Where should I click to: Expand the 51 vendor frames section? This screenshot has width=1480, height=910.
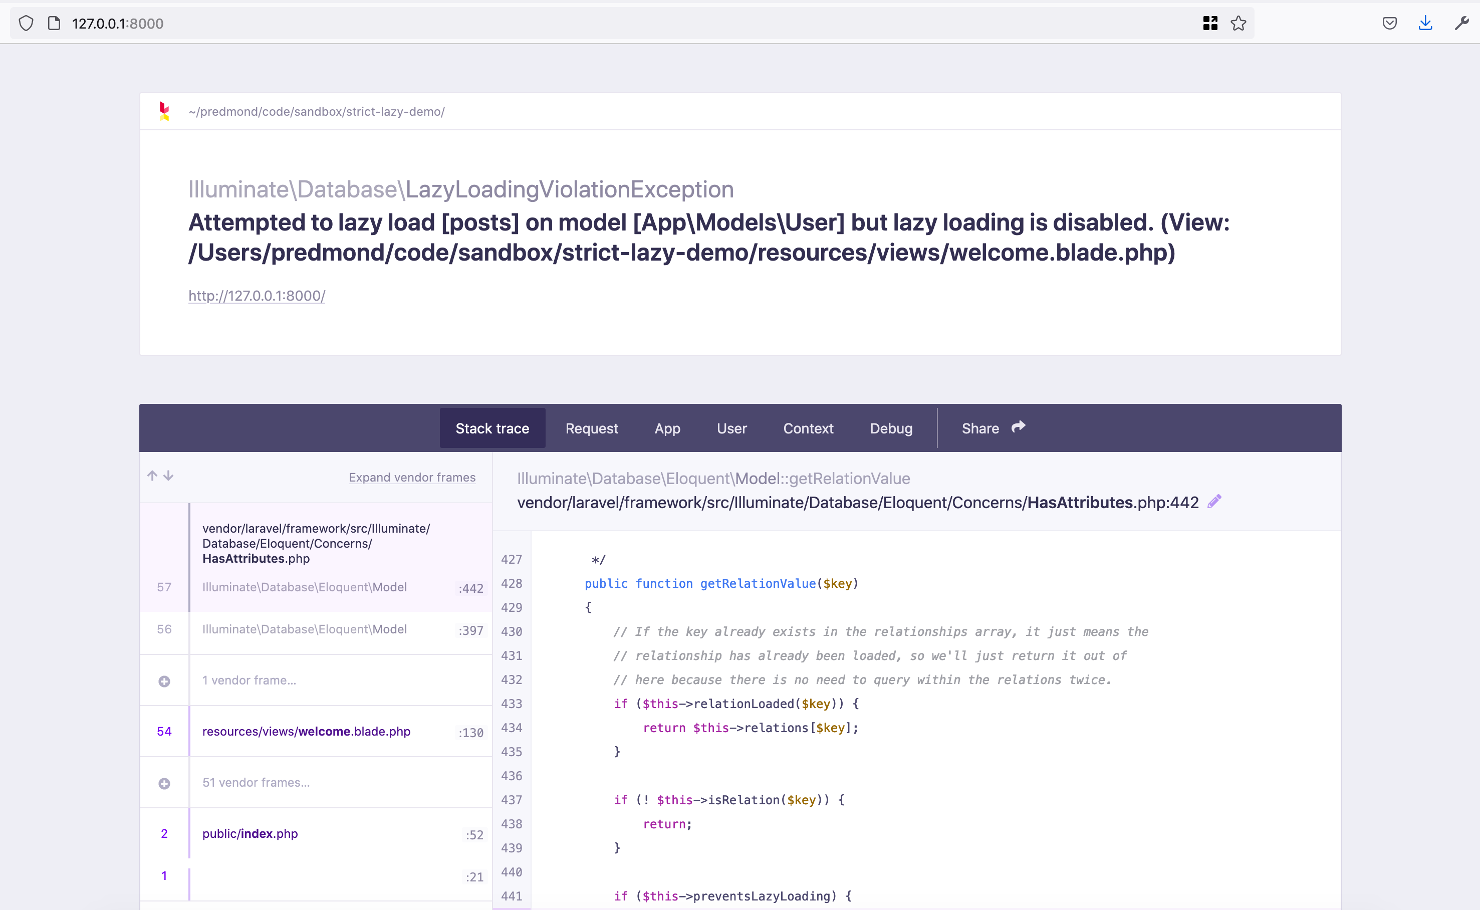pos(164,782)
